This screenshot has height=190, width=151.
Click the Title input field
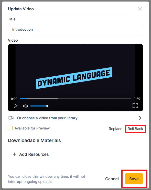[75, 29]
